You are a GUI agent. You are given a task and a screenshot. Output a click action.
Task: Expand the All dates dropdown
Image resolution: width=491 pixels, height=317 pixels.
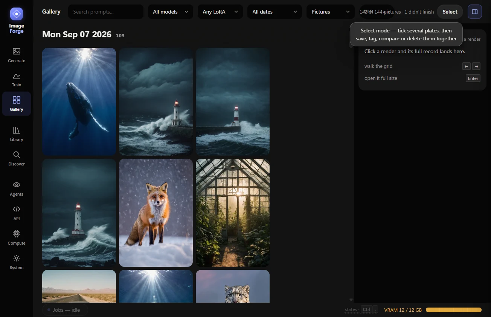[274, 12]
